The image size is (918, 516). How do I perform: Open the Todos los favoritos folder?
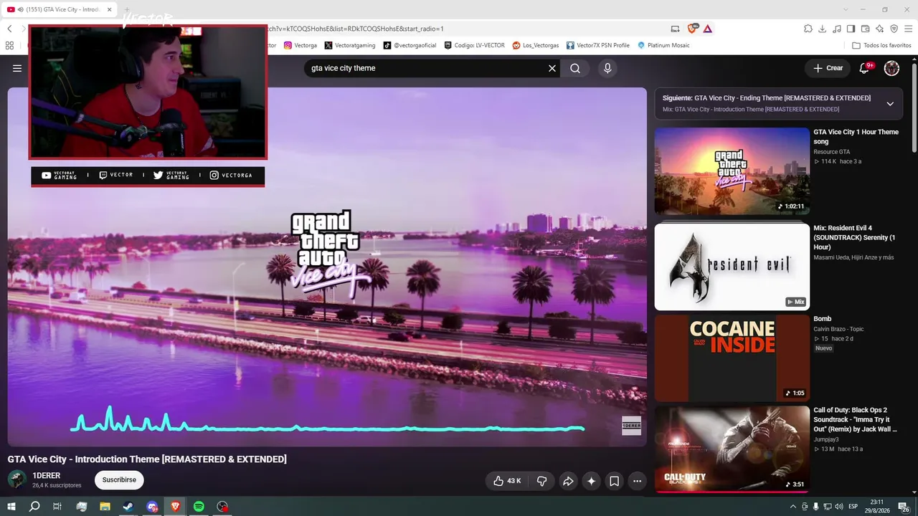(x=881, y=45)
